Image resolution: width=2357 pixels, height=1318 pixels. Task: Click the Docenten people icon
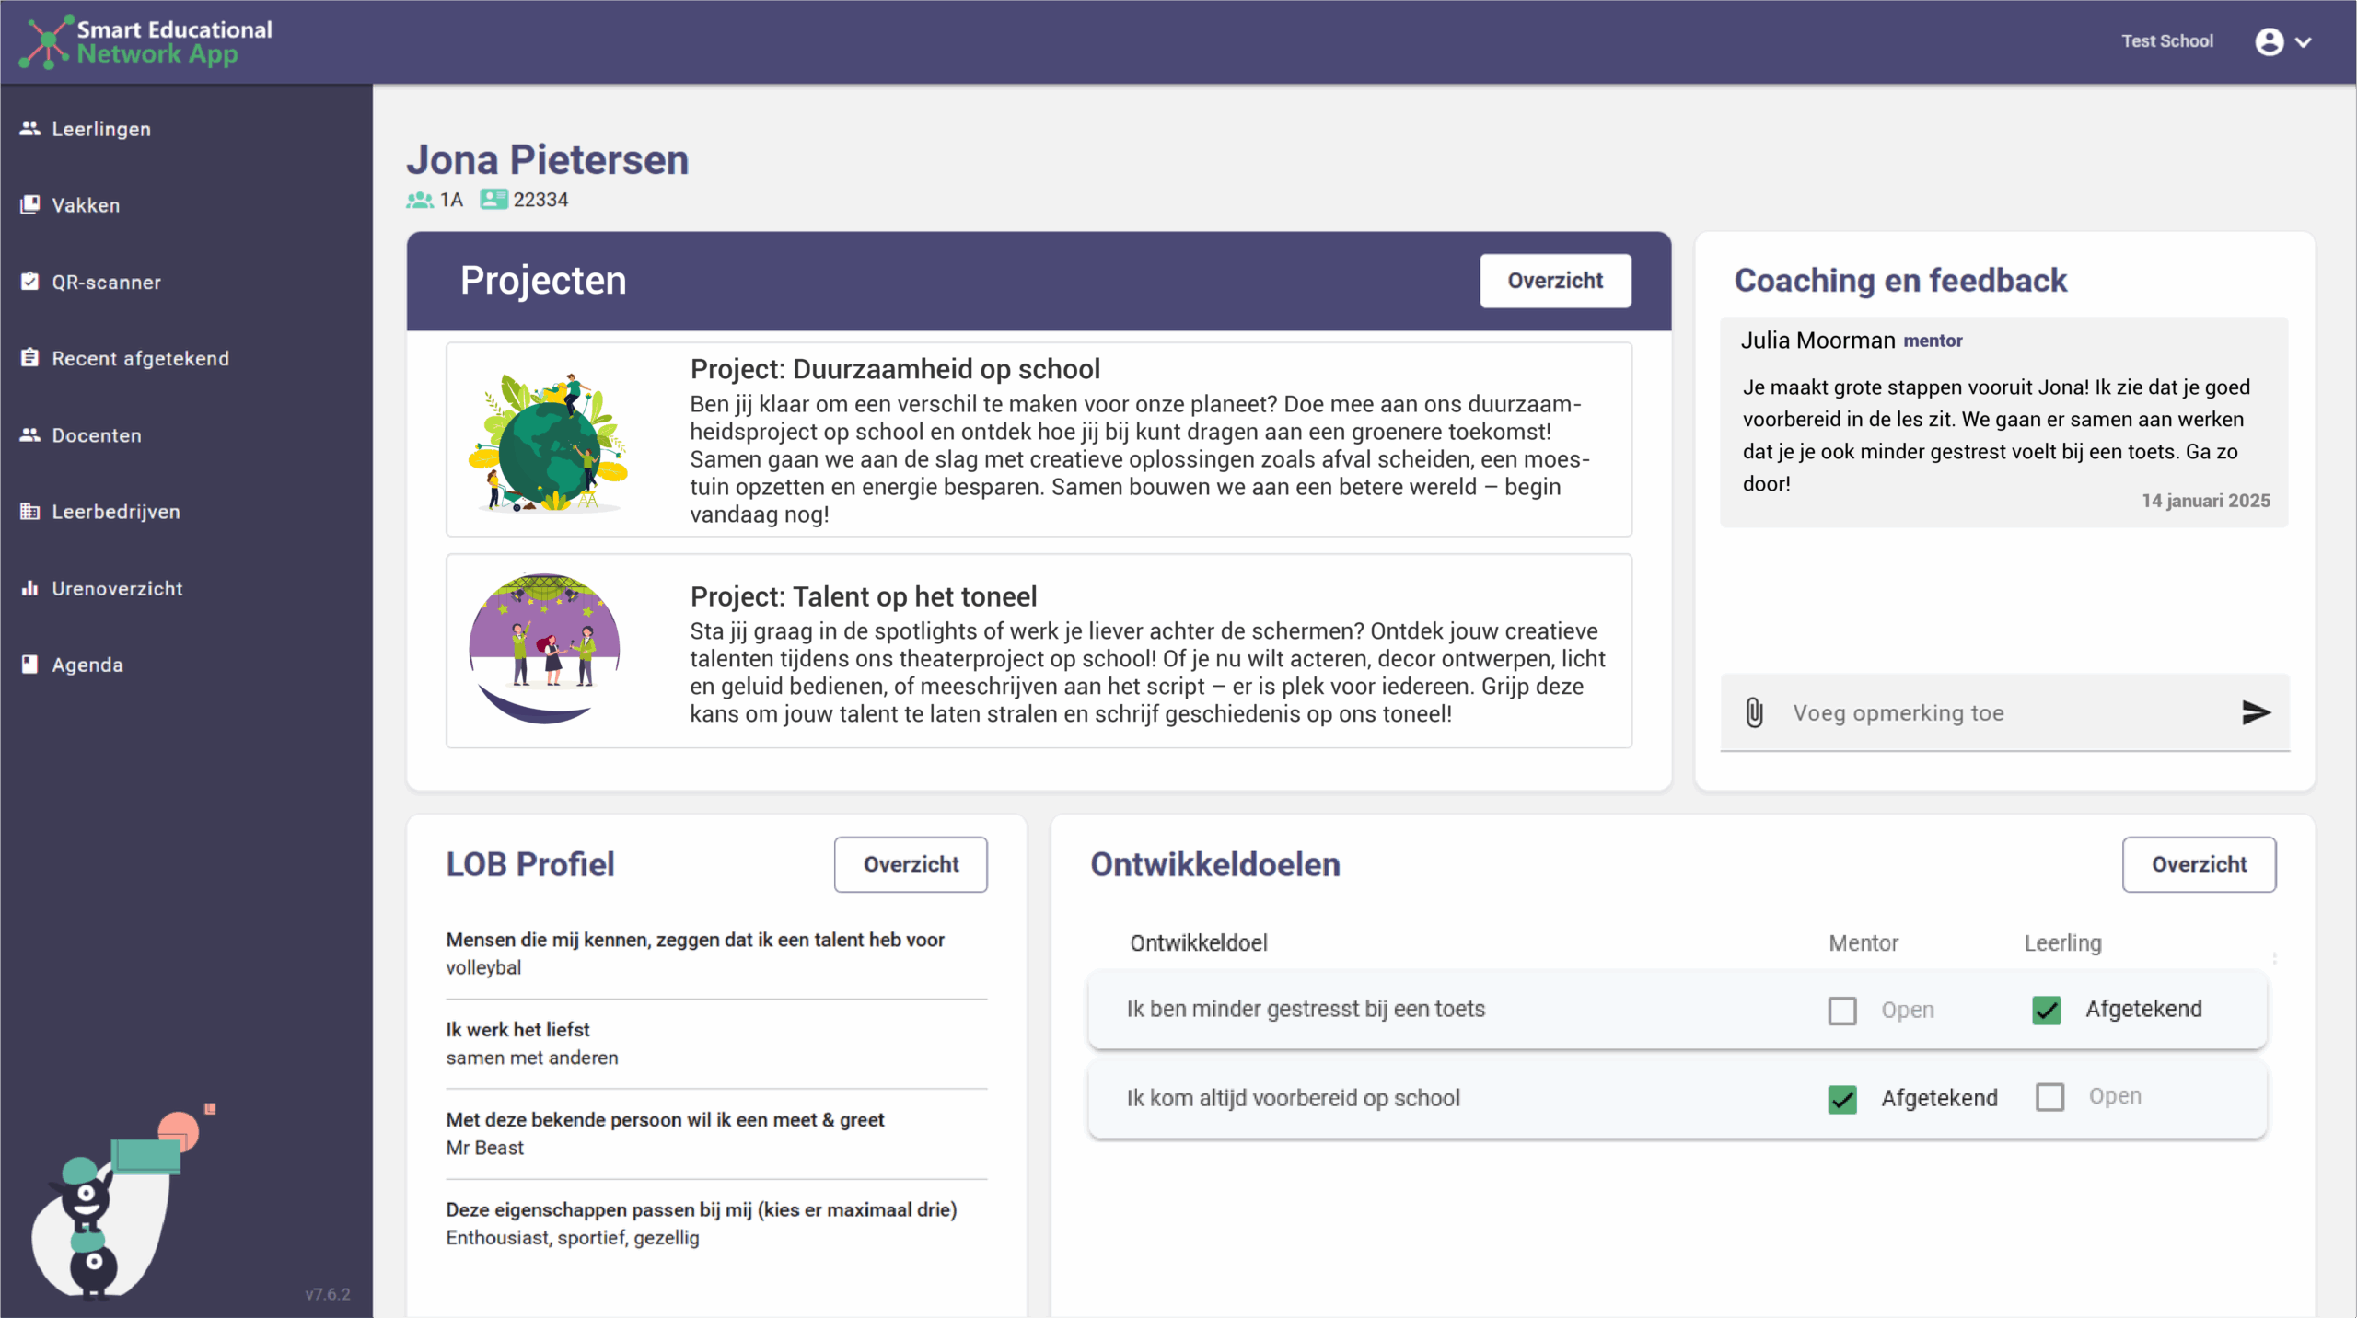[x=30, y=434]
